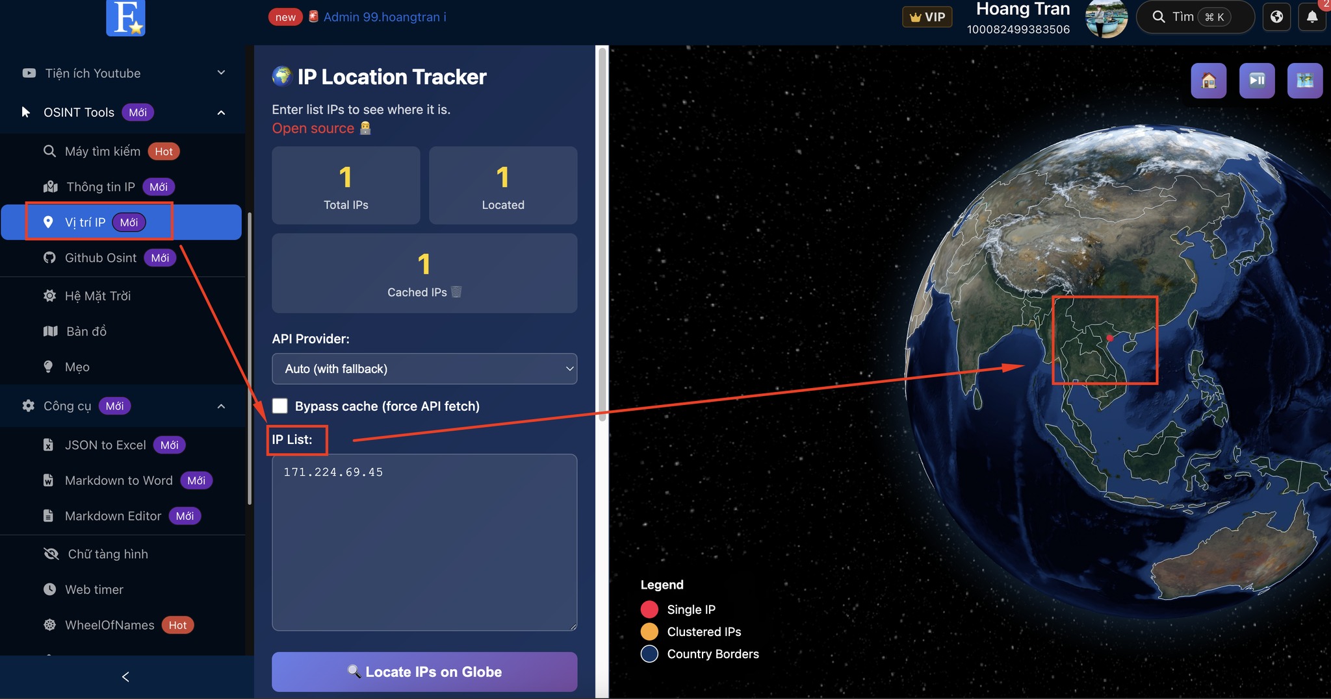Open the user profile avatar
1331x699 pixels.
(1106, 18)
